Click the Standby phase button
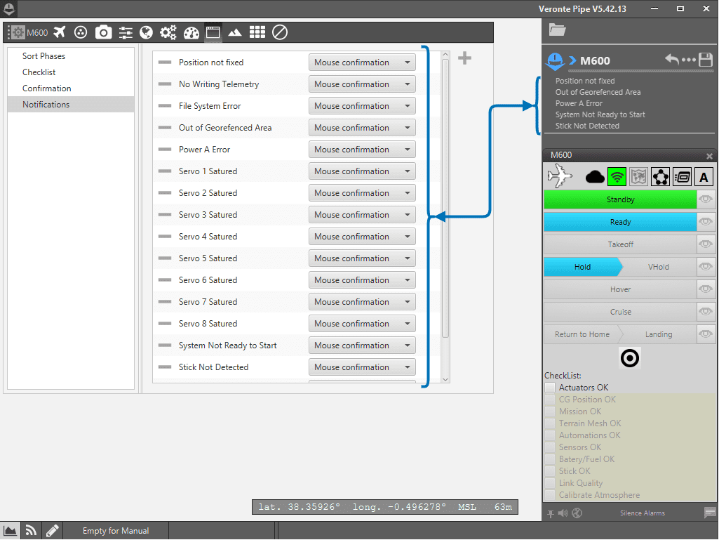Image resolution: width=719 pixels, height=540 pixels. click(620, 199)
